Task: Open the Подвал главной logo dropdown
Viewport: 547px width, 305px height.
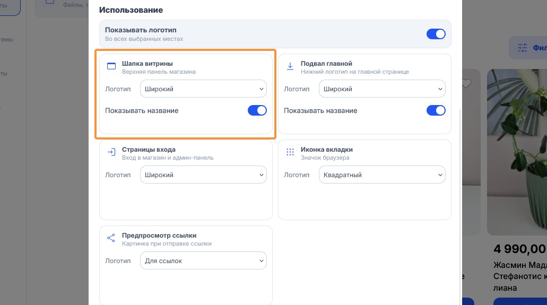Action: [x=382, y=89]
